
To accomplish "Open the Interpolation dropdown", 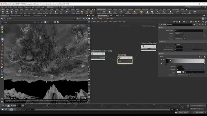I will click(x=183, y=75).
